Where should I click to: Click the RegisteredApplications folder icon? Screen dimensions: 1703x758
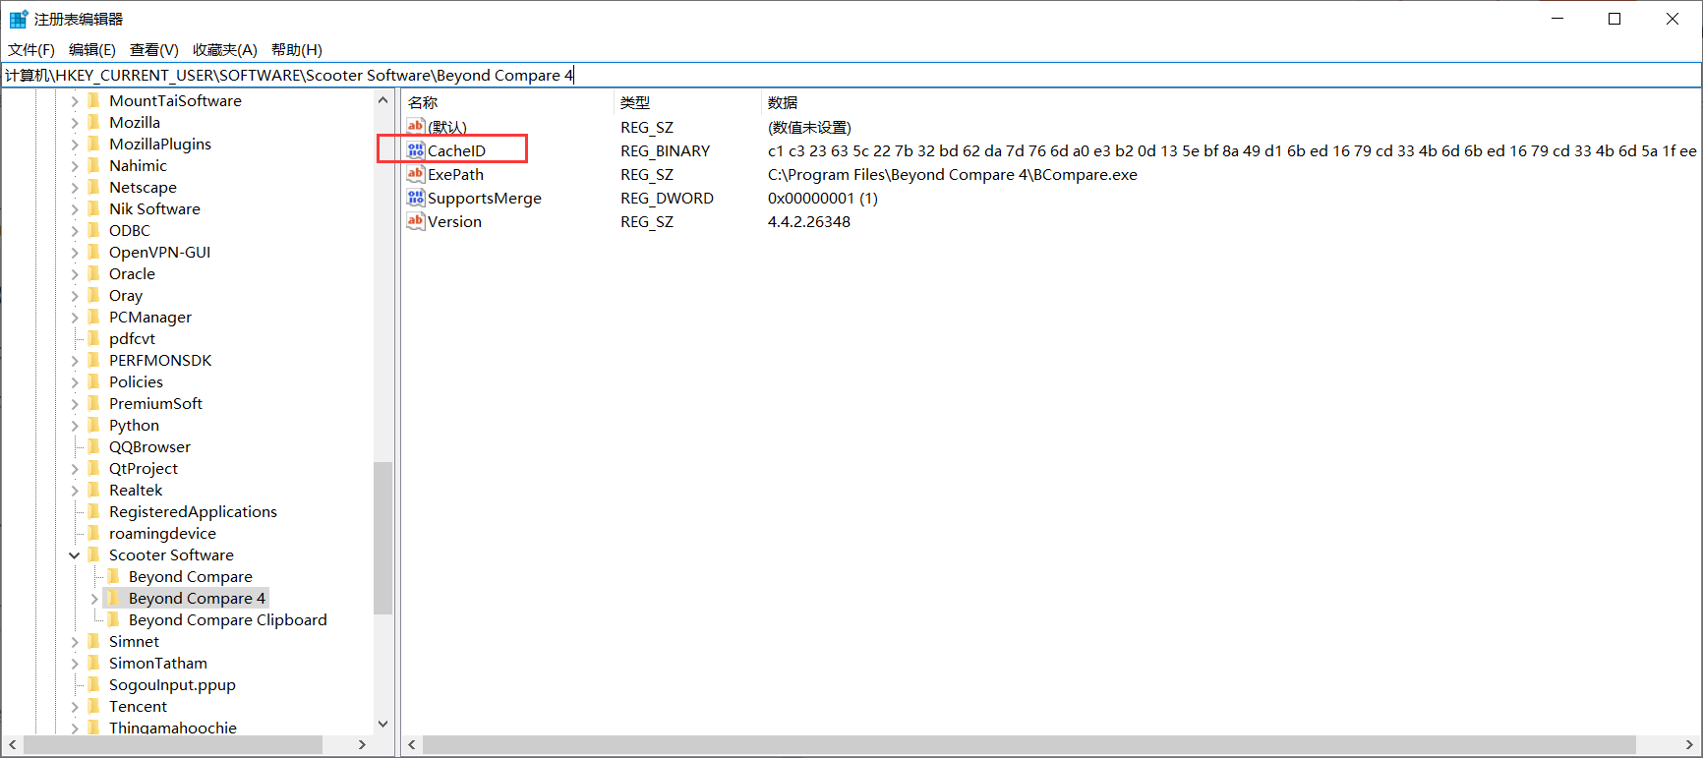point(94,511)
